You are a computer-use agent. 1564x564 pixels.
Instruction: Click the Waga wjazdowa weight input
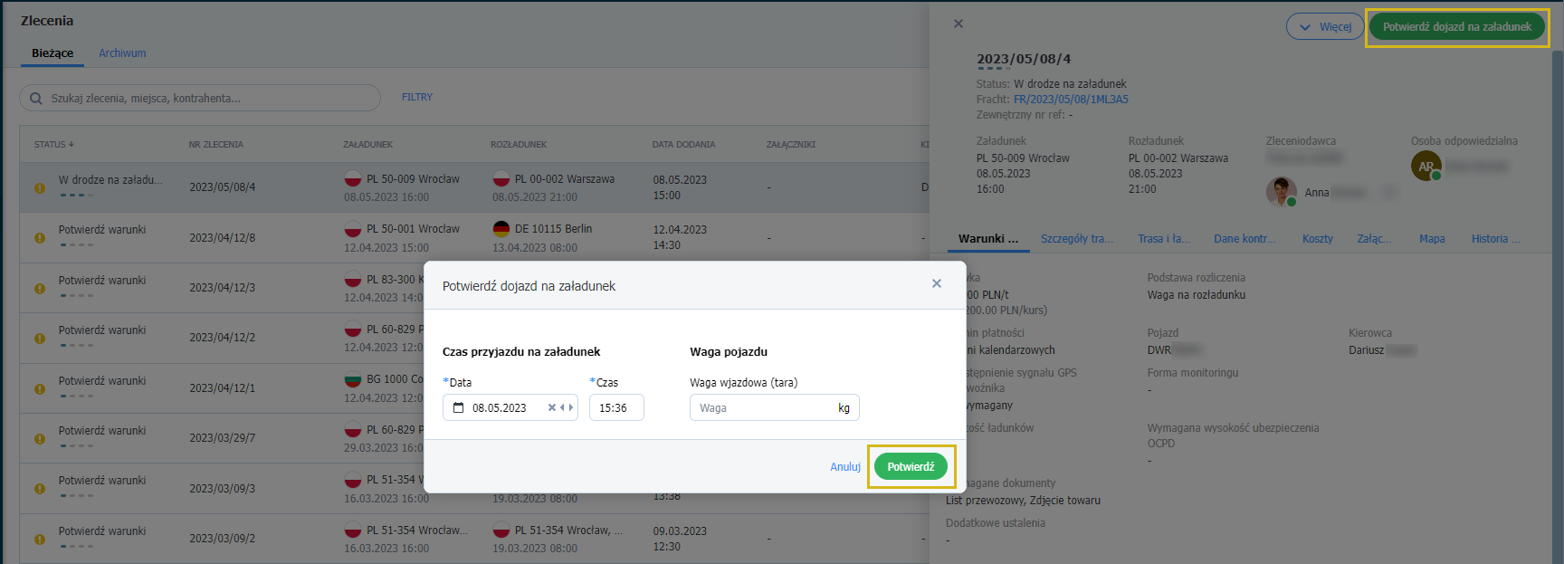[774, 408]
